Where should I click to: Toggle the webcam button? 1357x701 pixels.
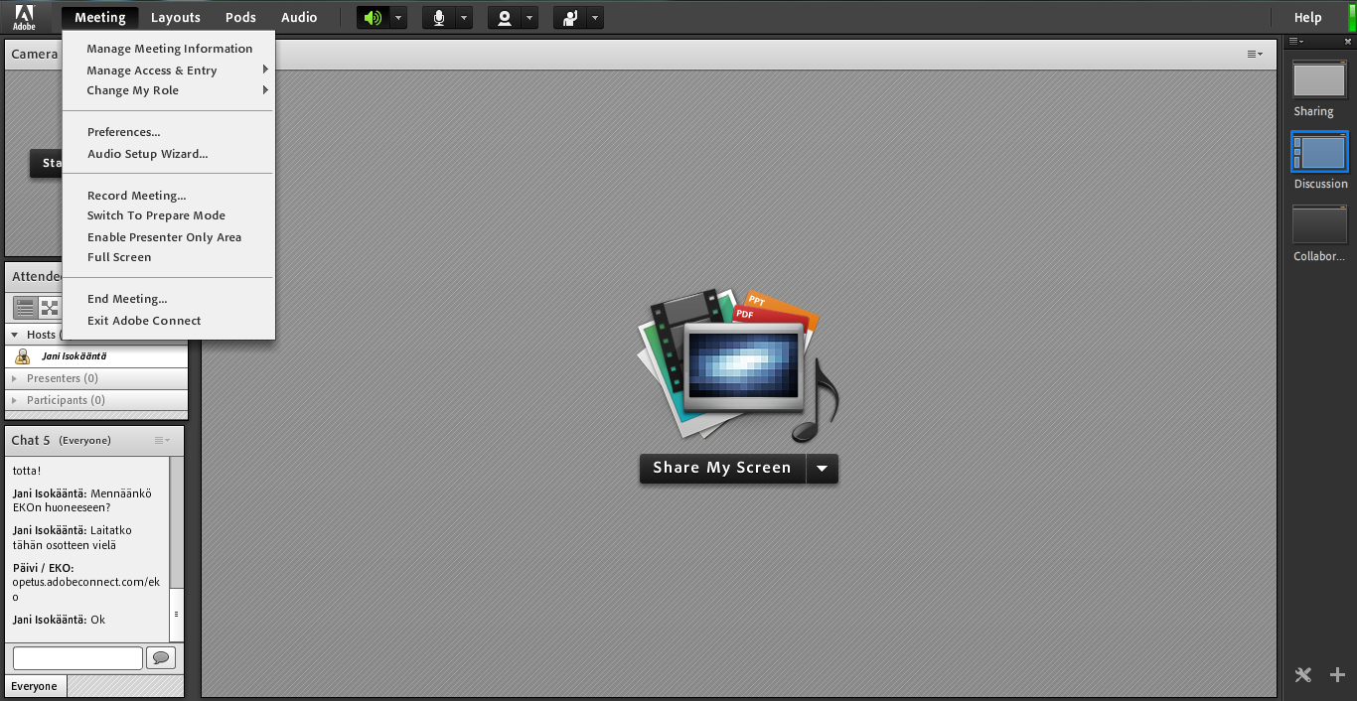click(x=505, y=18)
